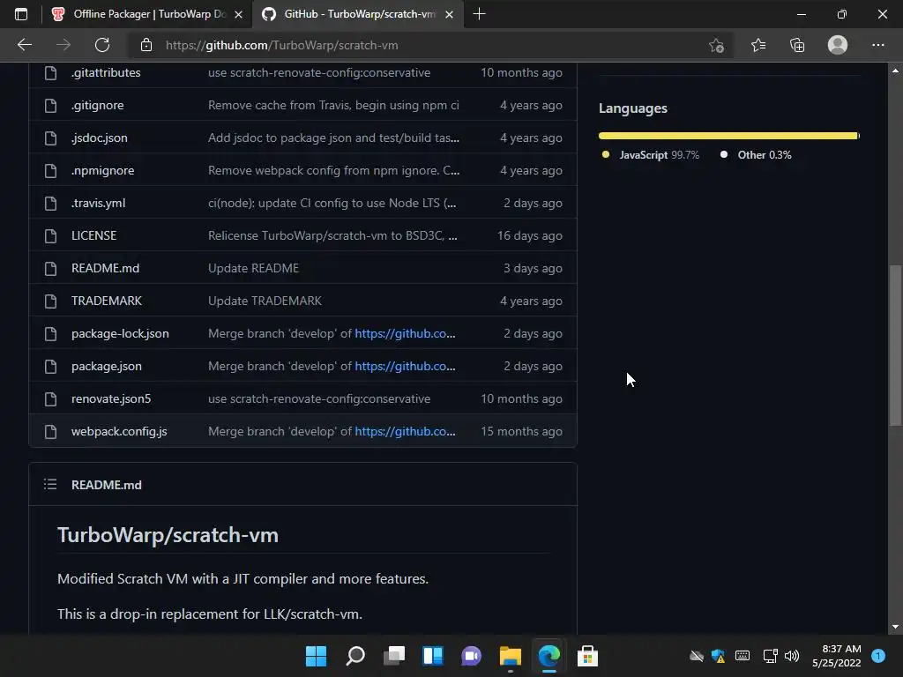Open the notification count badge
This screenshot has width=903, height=677.
878,656
